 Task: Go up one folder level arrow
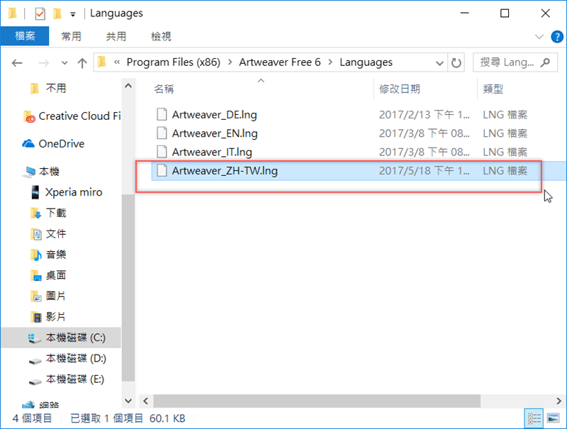(x=82, y=63)
